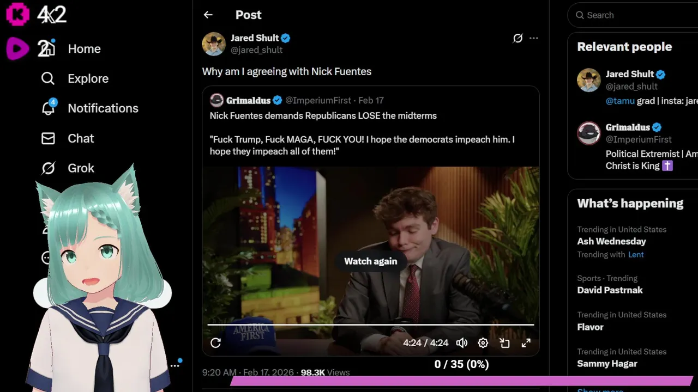698x392 pixels.
Task: Click the 9:20 AM Feb 17, 2026 timestamp
Action: coord(249,372)
